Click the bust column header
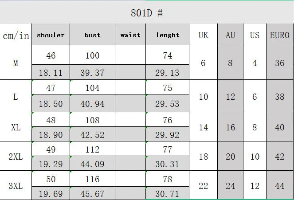 92,35
